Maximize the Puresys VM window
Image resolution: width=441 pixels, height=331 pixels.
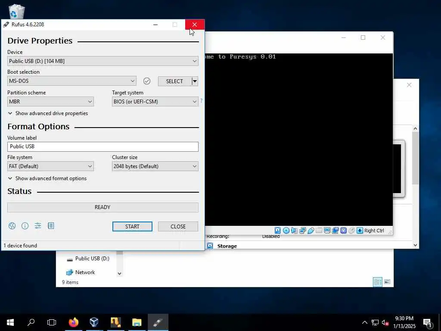pos(363,38)
